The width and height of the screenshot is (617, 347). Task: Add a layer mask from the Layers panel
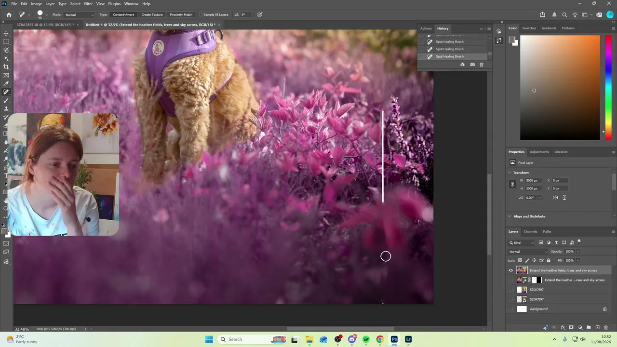tap(571, 328)
